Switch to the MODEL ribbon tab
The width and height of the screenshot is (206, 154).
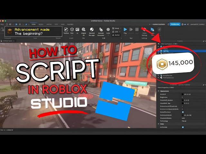pos(41,24)
